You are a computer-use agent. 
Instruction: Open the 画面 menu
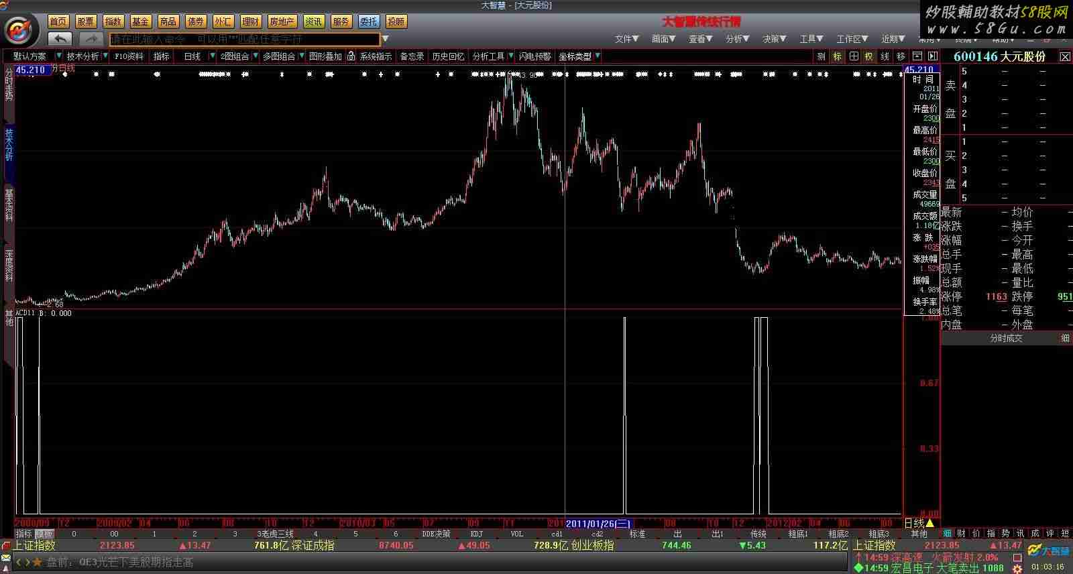pyautogui.click(x=663, y=39)
